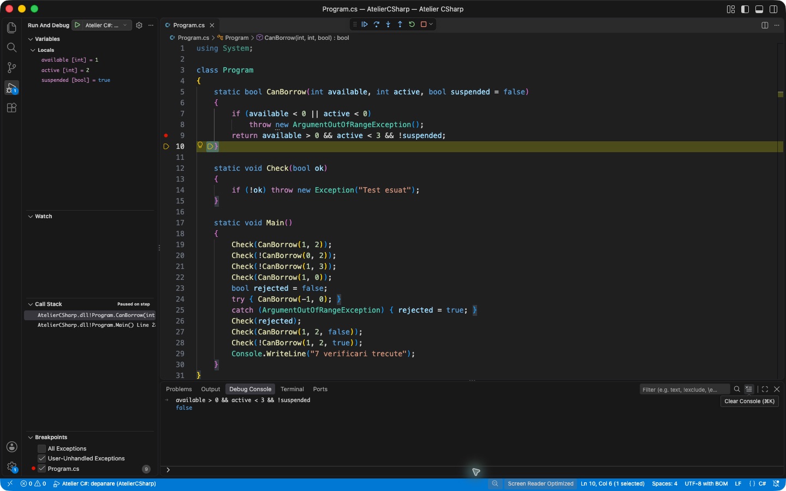Open the Explorer view in activity bar
The height and width of the screenshot is (491, 786).
pyautogui.click(x=11, y=27)
